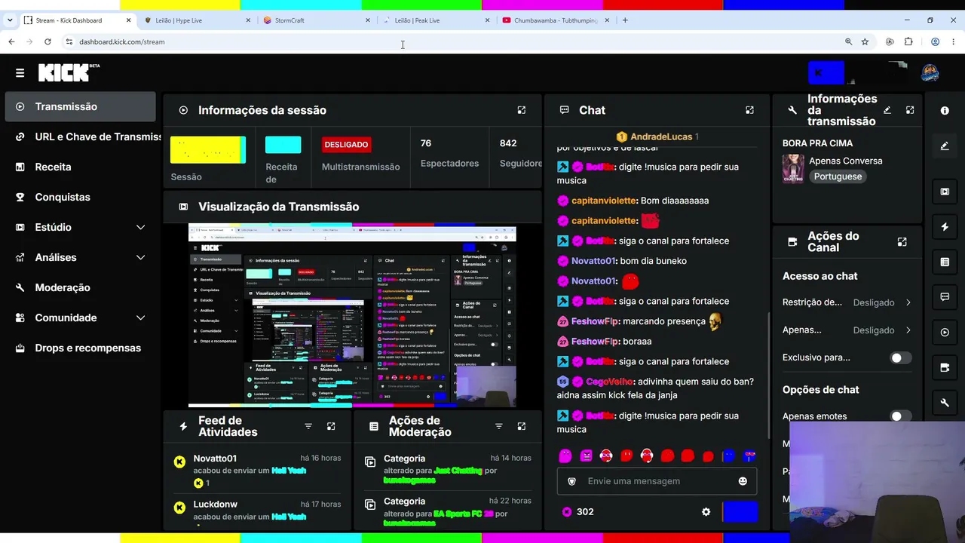Click the info icon in the right rail
The width and height of the screenshot is (965, 543).
pos(945,110)
